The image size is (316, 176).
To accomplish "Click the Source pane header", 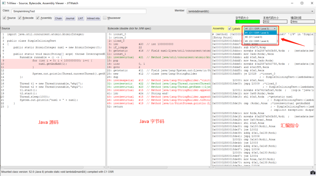I will (53, 28).
